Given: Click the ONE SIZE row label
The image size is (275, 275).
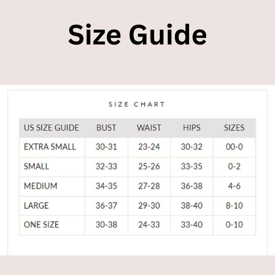Looking at the screenshot, I should (x=41, y=224).
